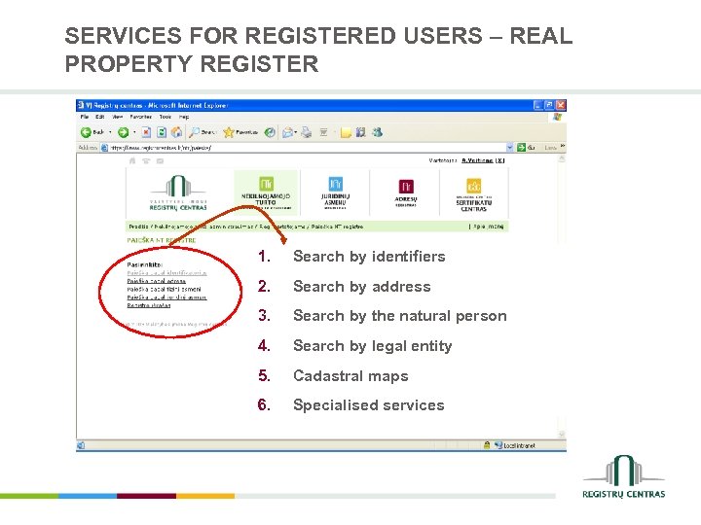
Task: Click the padlock icon in status bar
Action: pos(487,445)
